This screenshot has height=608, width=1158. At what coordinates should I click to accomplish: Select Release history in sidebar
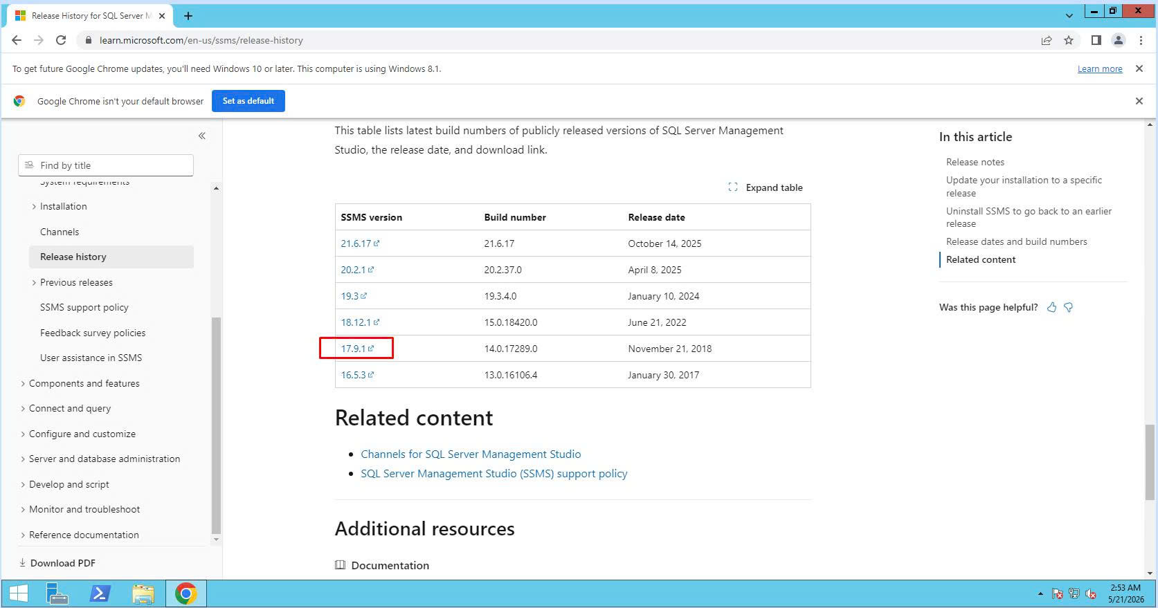tap(111, 257)
